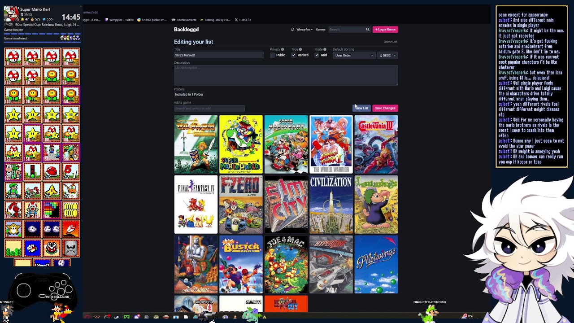This screenshot has width=574, height=323.
Task: Focus the list Title field
Action: pos(219,55)
